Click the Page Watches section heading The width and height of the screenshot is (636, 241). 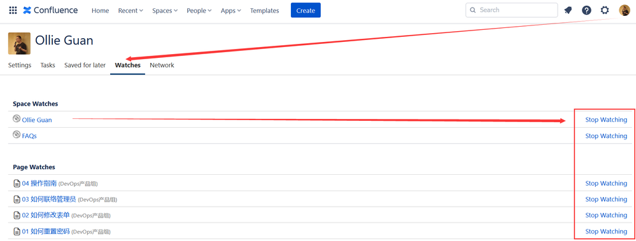pos(34,167)
